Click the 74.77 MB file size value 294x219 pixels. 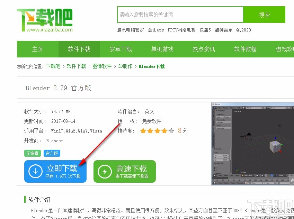[x=61, y=111]
